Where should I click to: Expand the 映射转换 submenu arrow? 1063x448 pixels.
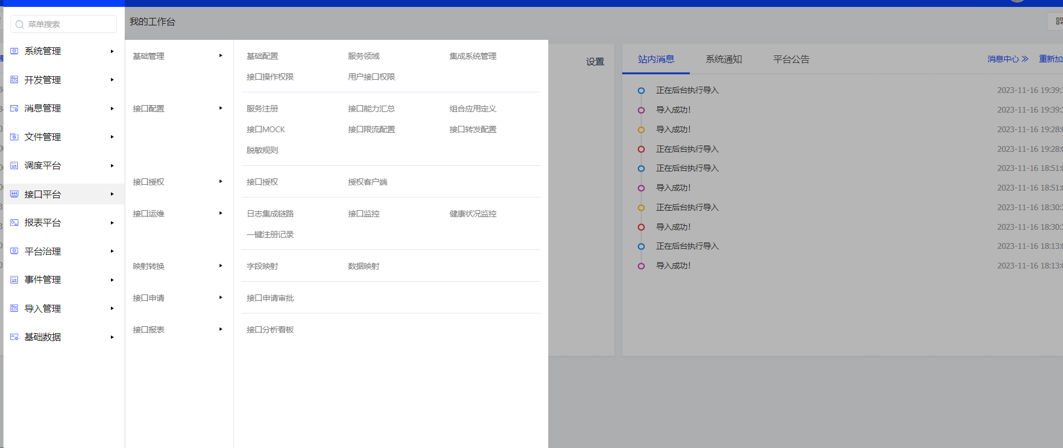tap(221, 266)
